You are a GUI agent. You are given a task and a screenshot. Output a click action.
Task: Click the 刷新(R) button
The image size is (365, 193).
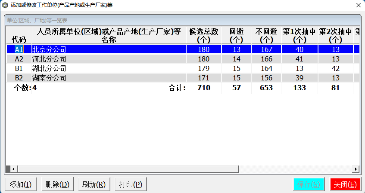coord(94,185)
